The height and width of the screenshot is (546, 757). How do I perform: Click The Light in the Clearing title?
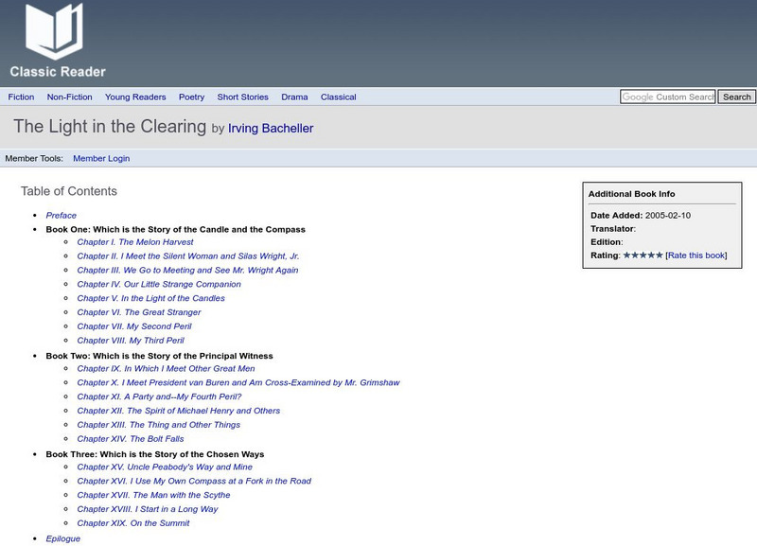click(110, 127)
